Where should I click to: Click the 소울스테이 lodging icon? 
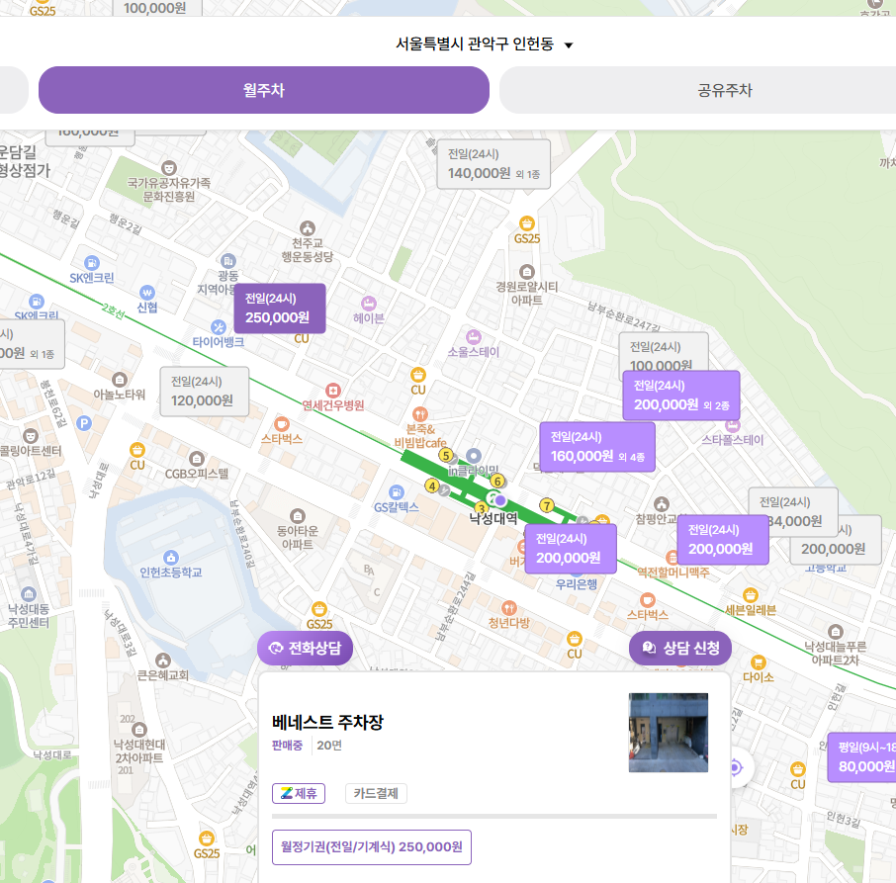pyautogui.click(x=473, y=336)
